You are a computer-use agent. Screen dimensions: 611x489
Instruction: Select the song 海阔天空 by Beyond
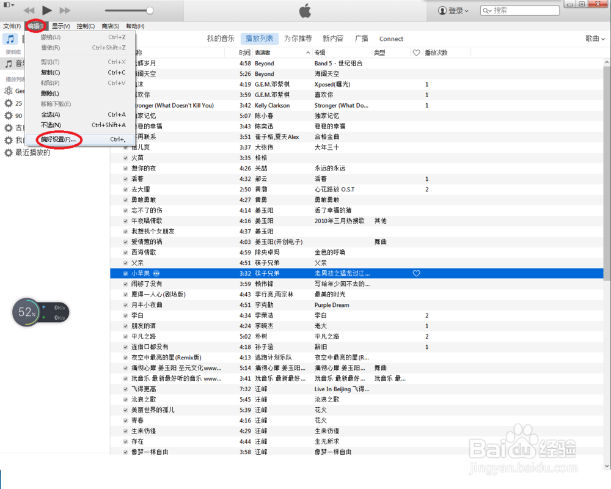pos(357,74)
